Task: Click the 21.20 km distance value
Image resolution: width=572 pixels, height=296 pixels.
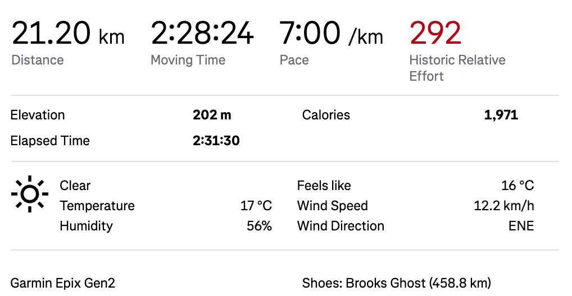Action: 68,34
